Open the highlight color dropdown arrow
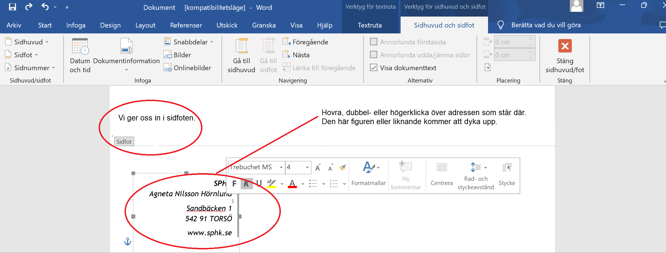The width and height of the screenshot is (666, 253). click(x=282, y=184)
